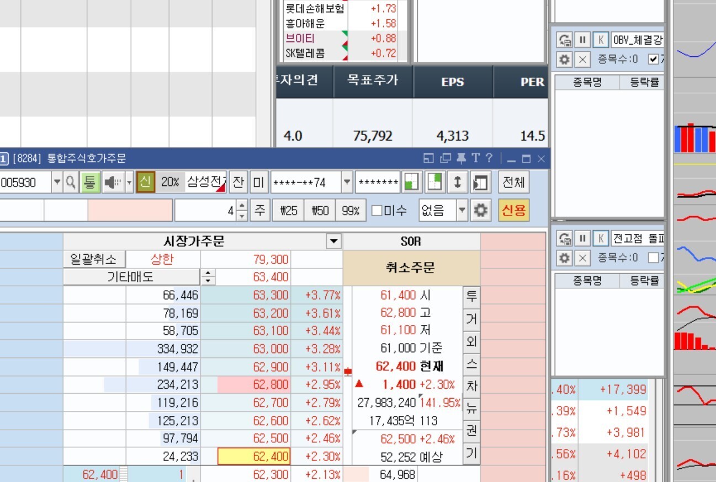Select the first green layout icon
This screenshot has width=716, height=482.
tap(410, 182)
